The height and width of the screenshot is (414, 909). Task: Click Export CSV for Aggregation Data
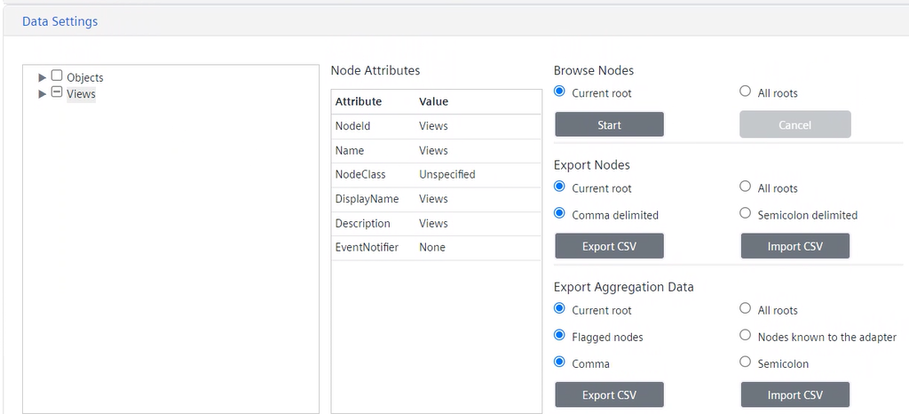coord(609,394)
